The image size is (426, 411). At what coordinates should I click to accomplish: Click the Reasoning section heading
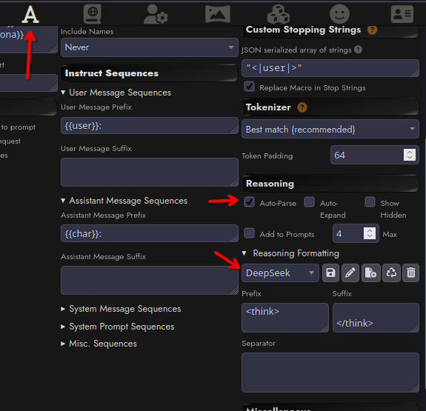coord(270,184)
